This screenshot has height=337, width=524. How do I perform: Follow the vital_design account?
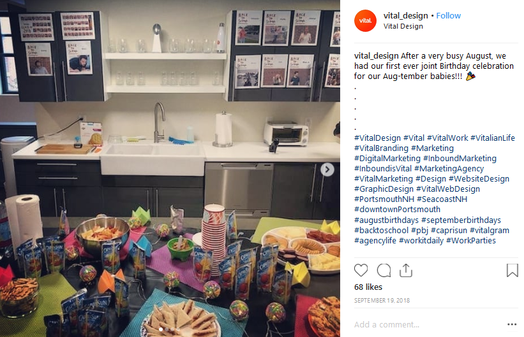pos(449,16)
